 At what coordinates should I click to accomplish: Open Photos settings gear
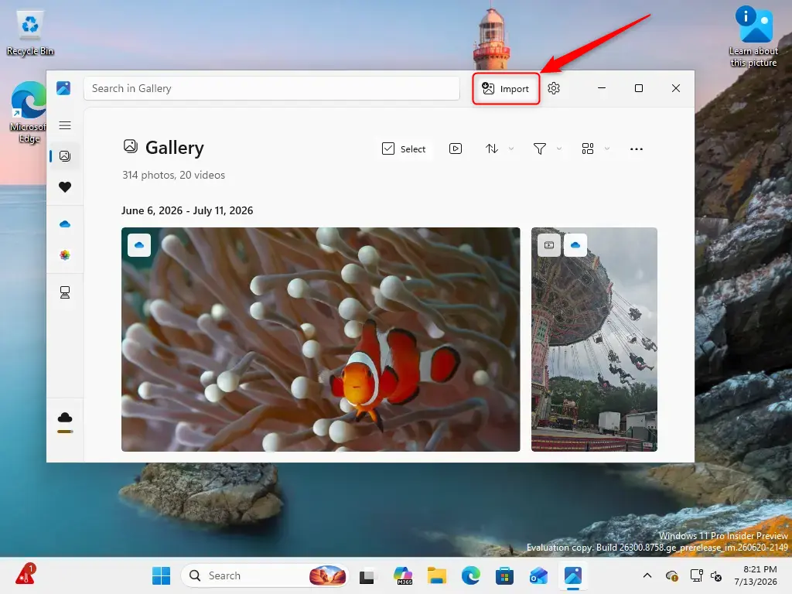554,88
